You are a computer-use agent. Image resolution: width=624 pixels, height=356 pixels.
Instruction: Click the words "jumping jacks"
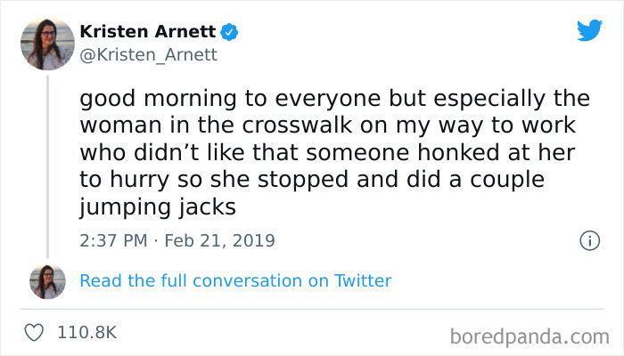146,206
